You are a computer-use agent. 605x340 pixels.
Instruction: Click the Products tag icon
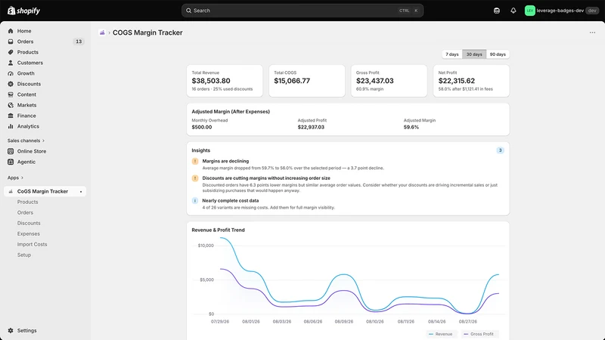tap(11, 52)
